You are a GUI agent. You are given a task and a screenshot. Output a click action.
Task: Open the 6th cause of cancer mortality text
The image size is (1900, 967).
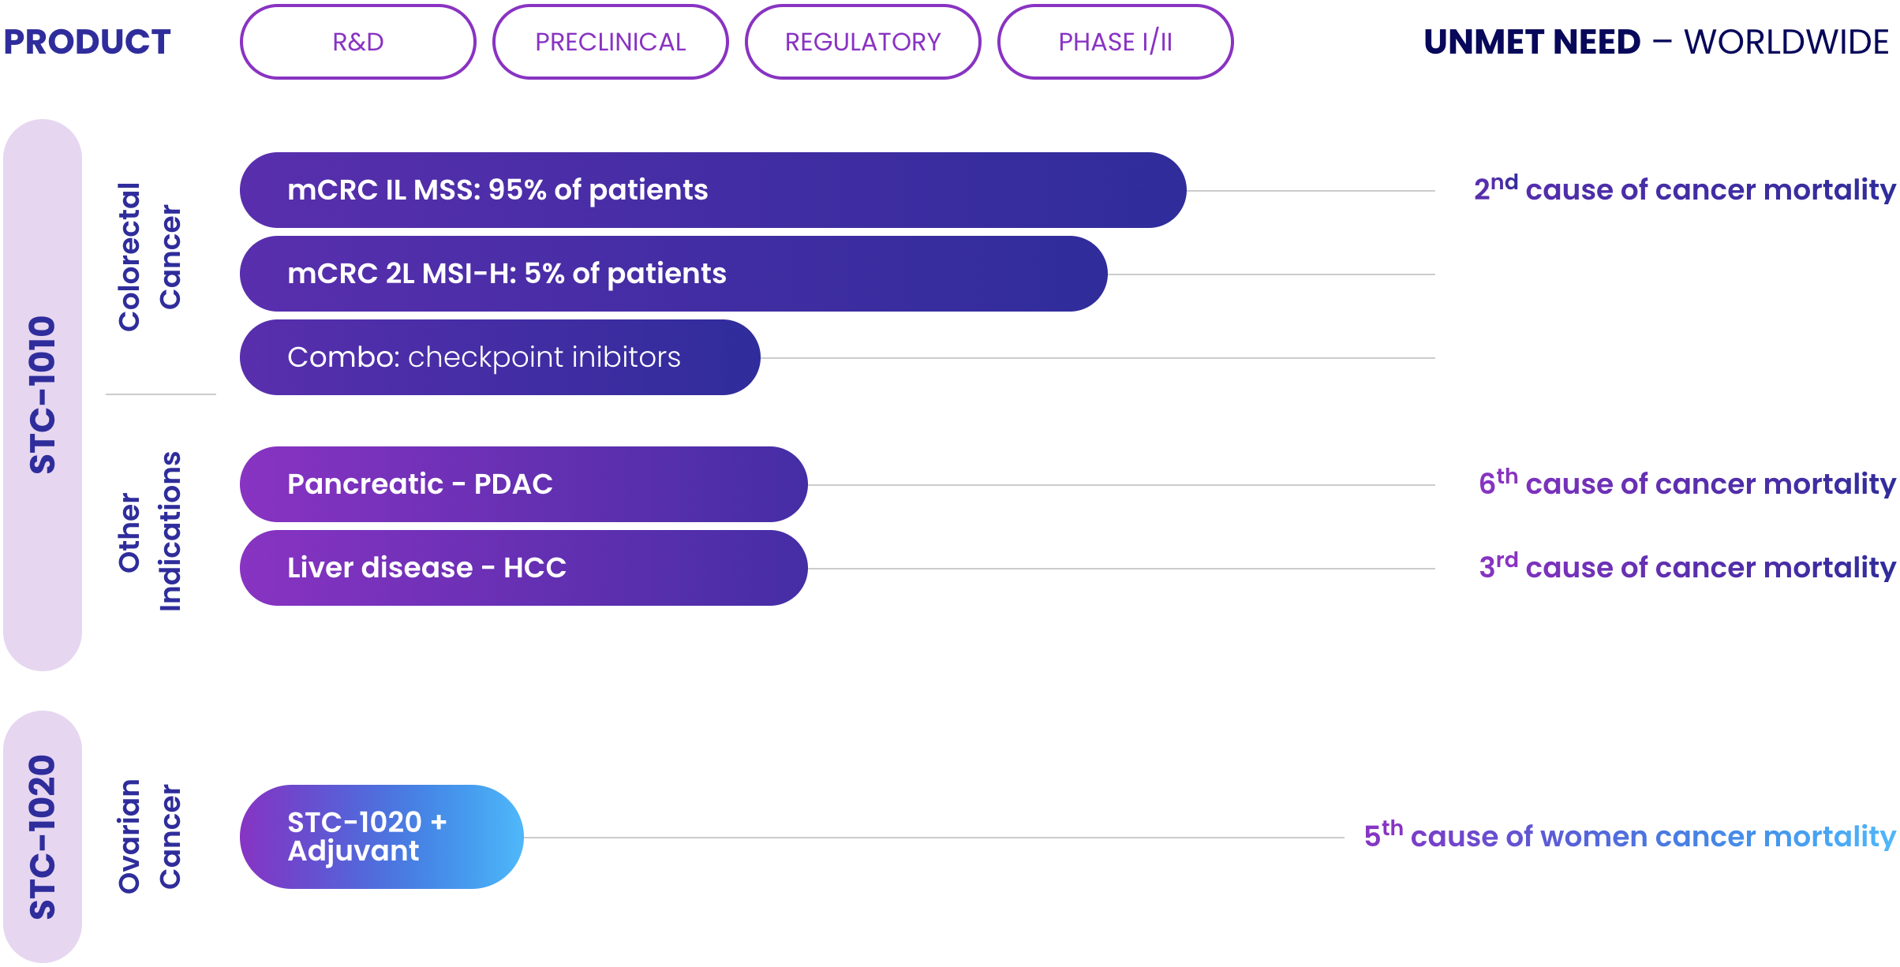point(1686,484)
